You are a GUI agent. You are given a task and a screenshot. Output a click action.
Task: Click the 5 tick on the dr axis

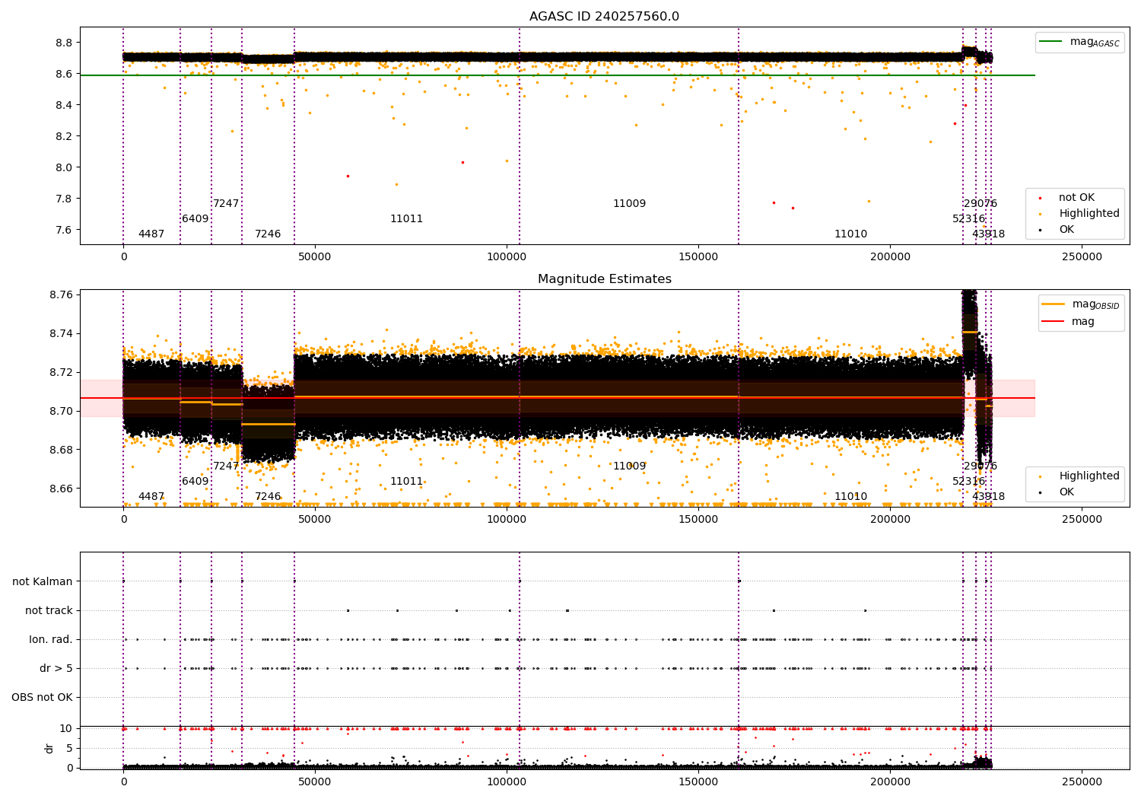pos(69,748)
